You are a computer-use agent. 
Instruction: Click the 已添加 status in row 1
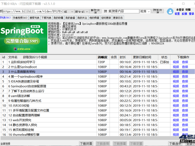click(x=164, y=62)
